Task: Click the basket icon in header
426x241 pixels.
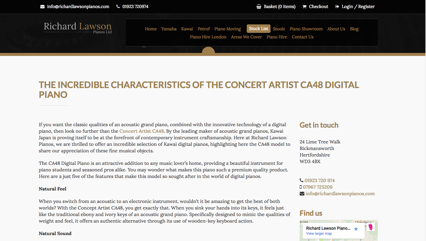Action: pyautogui.click(x=259, y=7)
